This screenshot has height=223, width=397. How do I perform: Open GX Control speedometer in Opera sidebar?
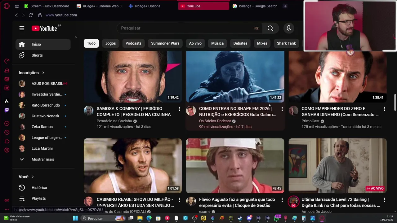pyautogui.click(x=7, y=61)
